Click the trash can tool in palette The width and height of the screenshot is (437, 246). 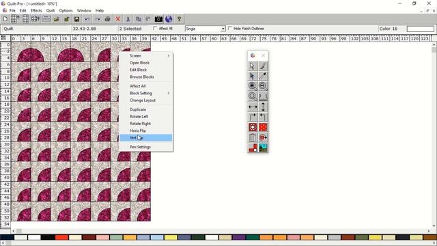[x=253, y=137]
